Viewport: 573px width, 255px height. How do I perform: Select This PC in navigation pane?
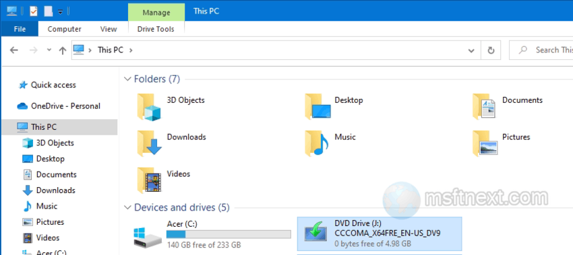(x=59, y=127)
